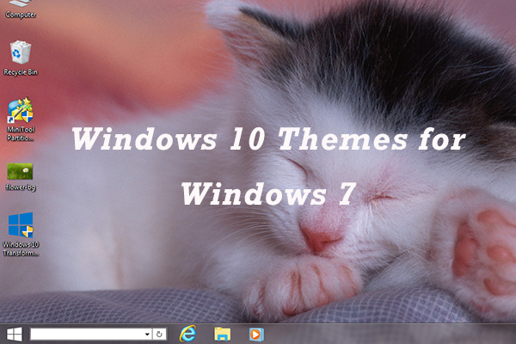The image size is (516, 344).
Task: Select the 'Recycle Bin' label text
Action: [21, 72]
